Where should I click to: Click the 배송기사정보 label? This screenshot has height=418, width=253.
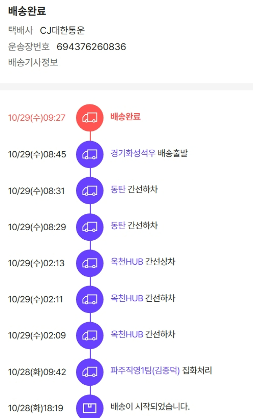click(33, 62)
